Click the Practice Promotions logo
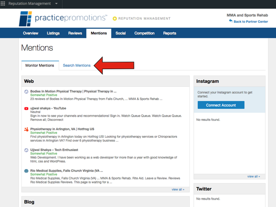 [x=63, y=18]
